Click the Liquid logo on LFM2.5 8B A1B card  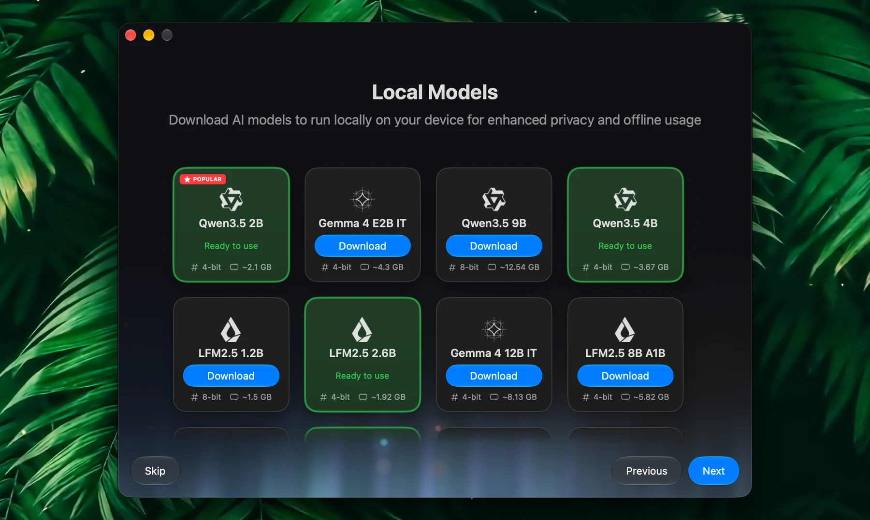(625, 329)
